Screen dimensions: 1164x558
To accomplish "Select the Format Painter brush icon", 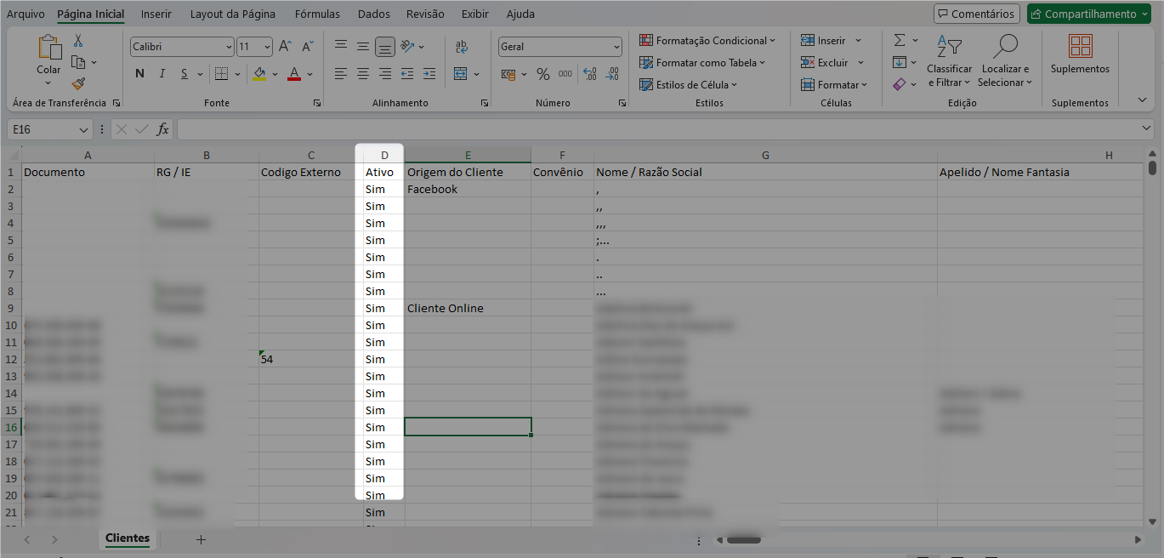I will (78, 83).
